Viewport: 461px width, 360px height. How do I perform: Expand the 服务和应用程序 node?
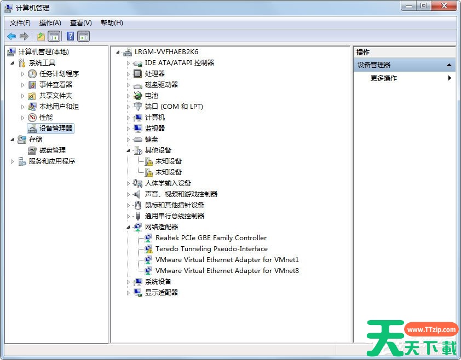13,161
